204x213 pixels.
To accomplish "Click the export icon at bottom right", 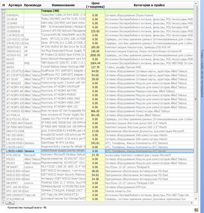I will 196,210.
